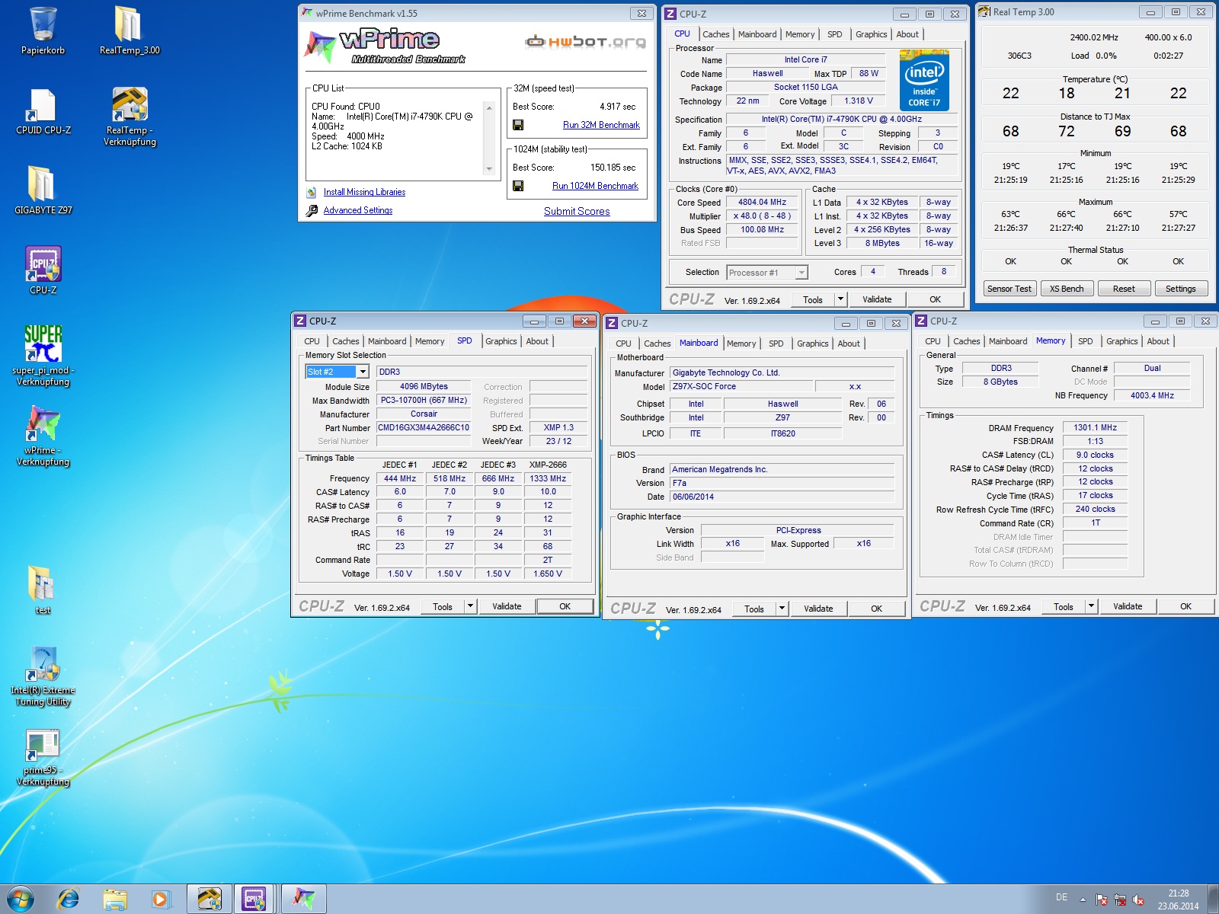Click Install Missing Libraries link
Screen dimensions: 1219x914
point(364,192)
